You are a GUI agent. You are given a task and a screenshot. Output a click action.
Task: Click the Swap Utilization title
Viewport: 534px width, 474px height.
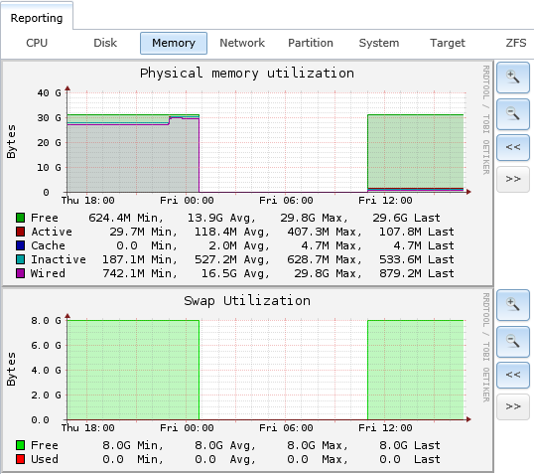coord(247,301)
